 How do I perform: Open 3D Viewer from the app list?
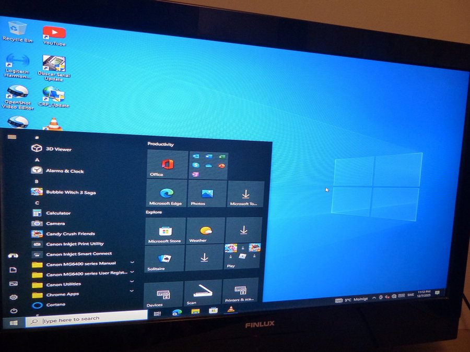pos(58,149)
